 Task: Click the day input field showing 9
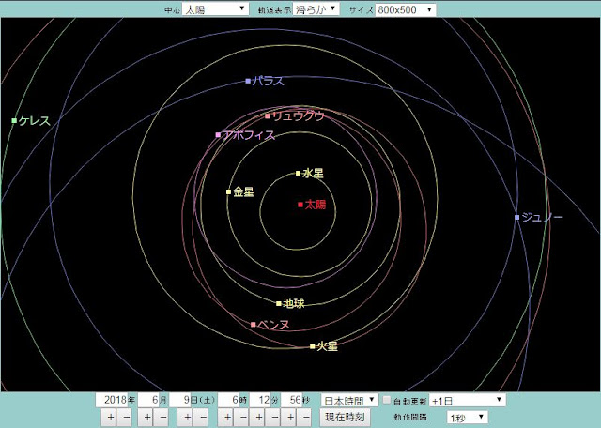click(x=180, y=400)
